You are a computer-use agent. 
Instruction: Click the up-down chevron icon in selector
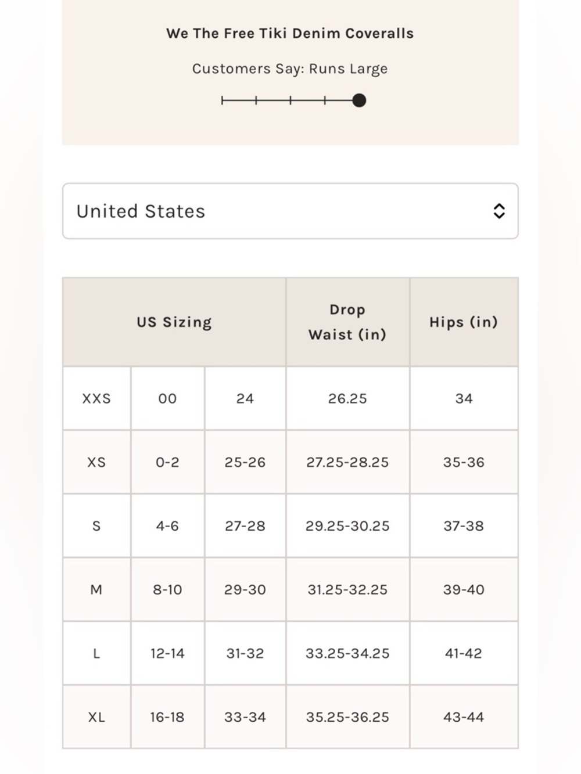(x=499, y=211)
